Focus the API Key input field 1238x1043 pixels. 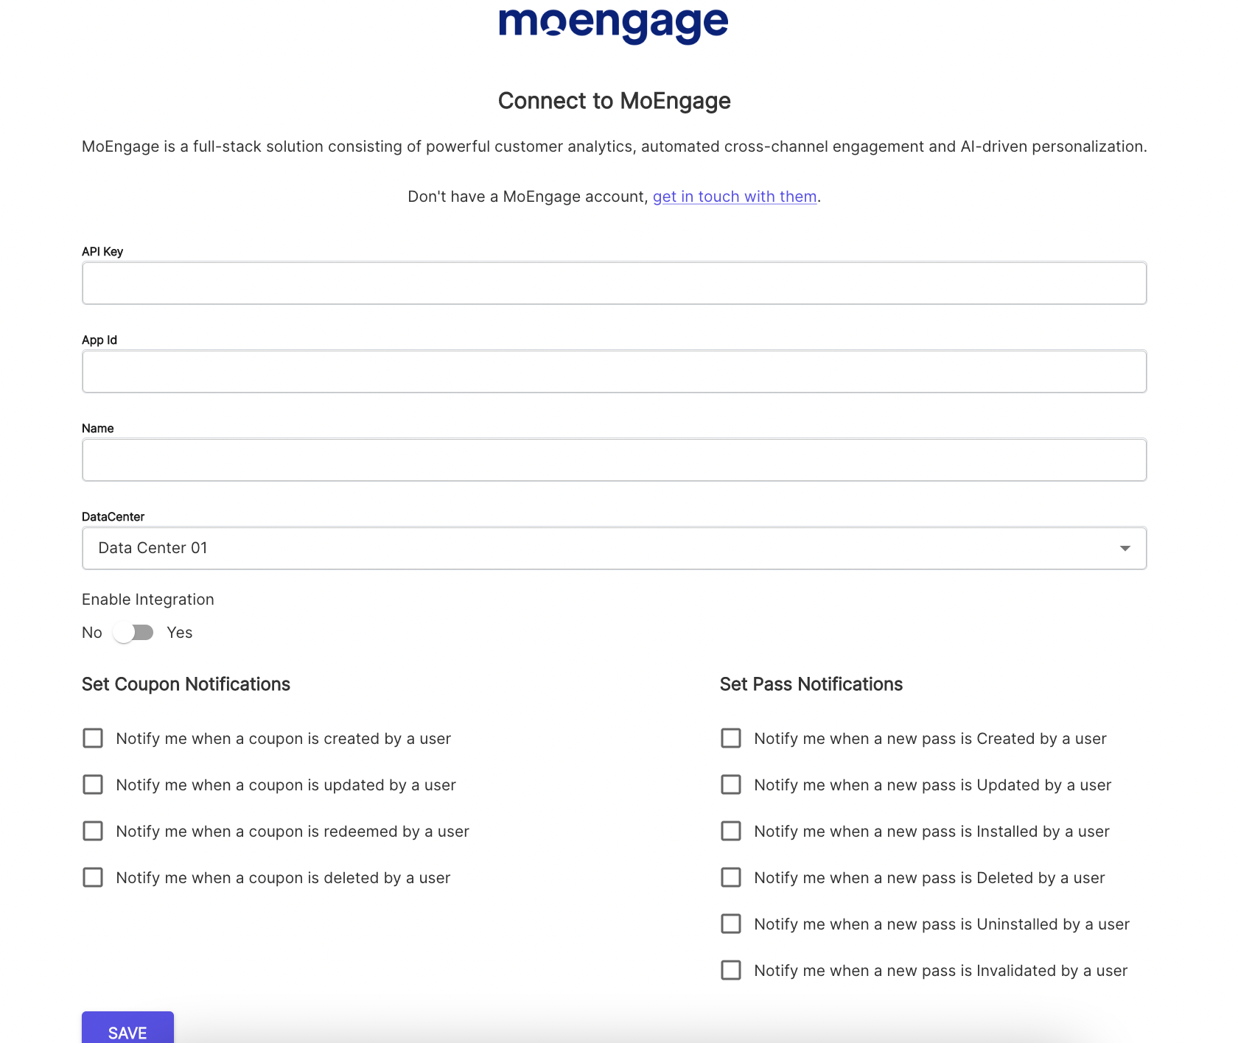614,283
